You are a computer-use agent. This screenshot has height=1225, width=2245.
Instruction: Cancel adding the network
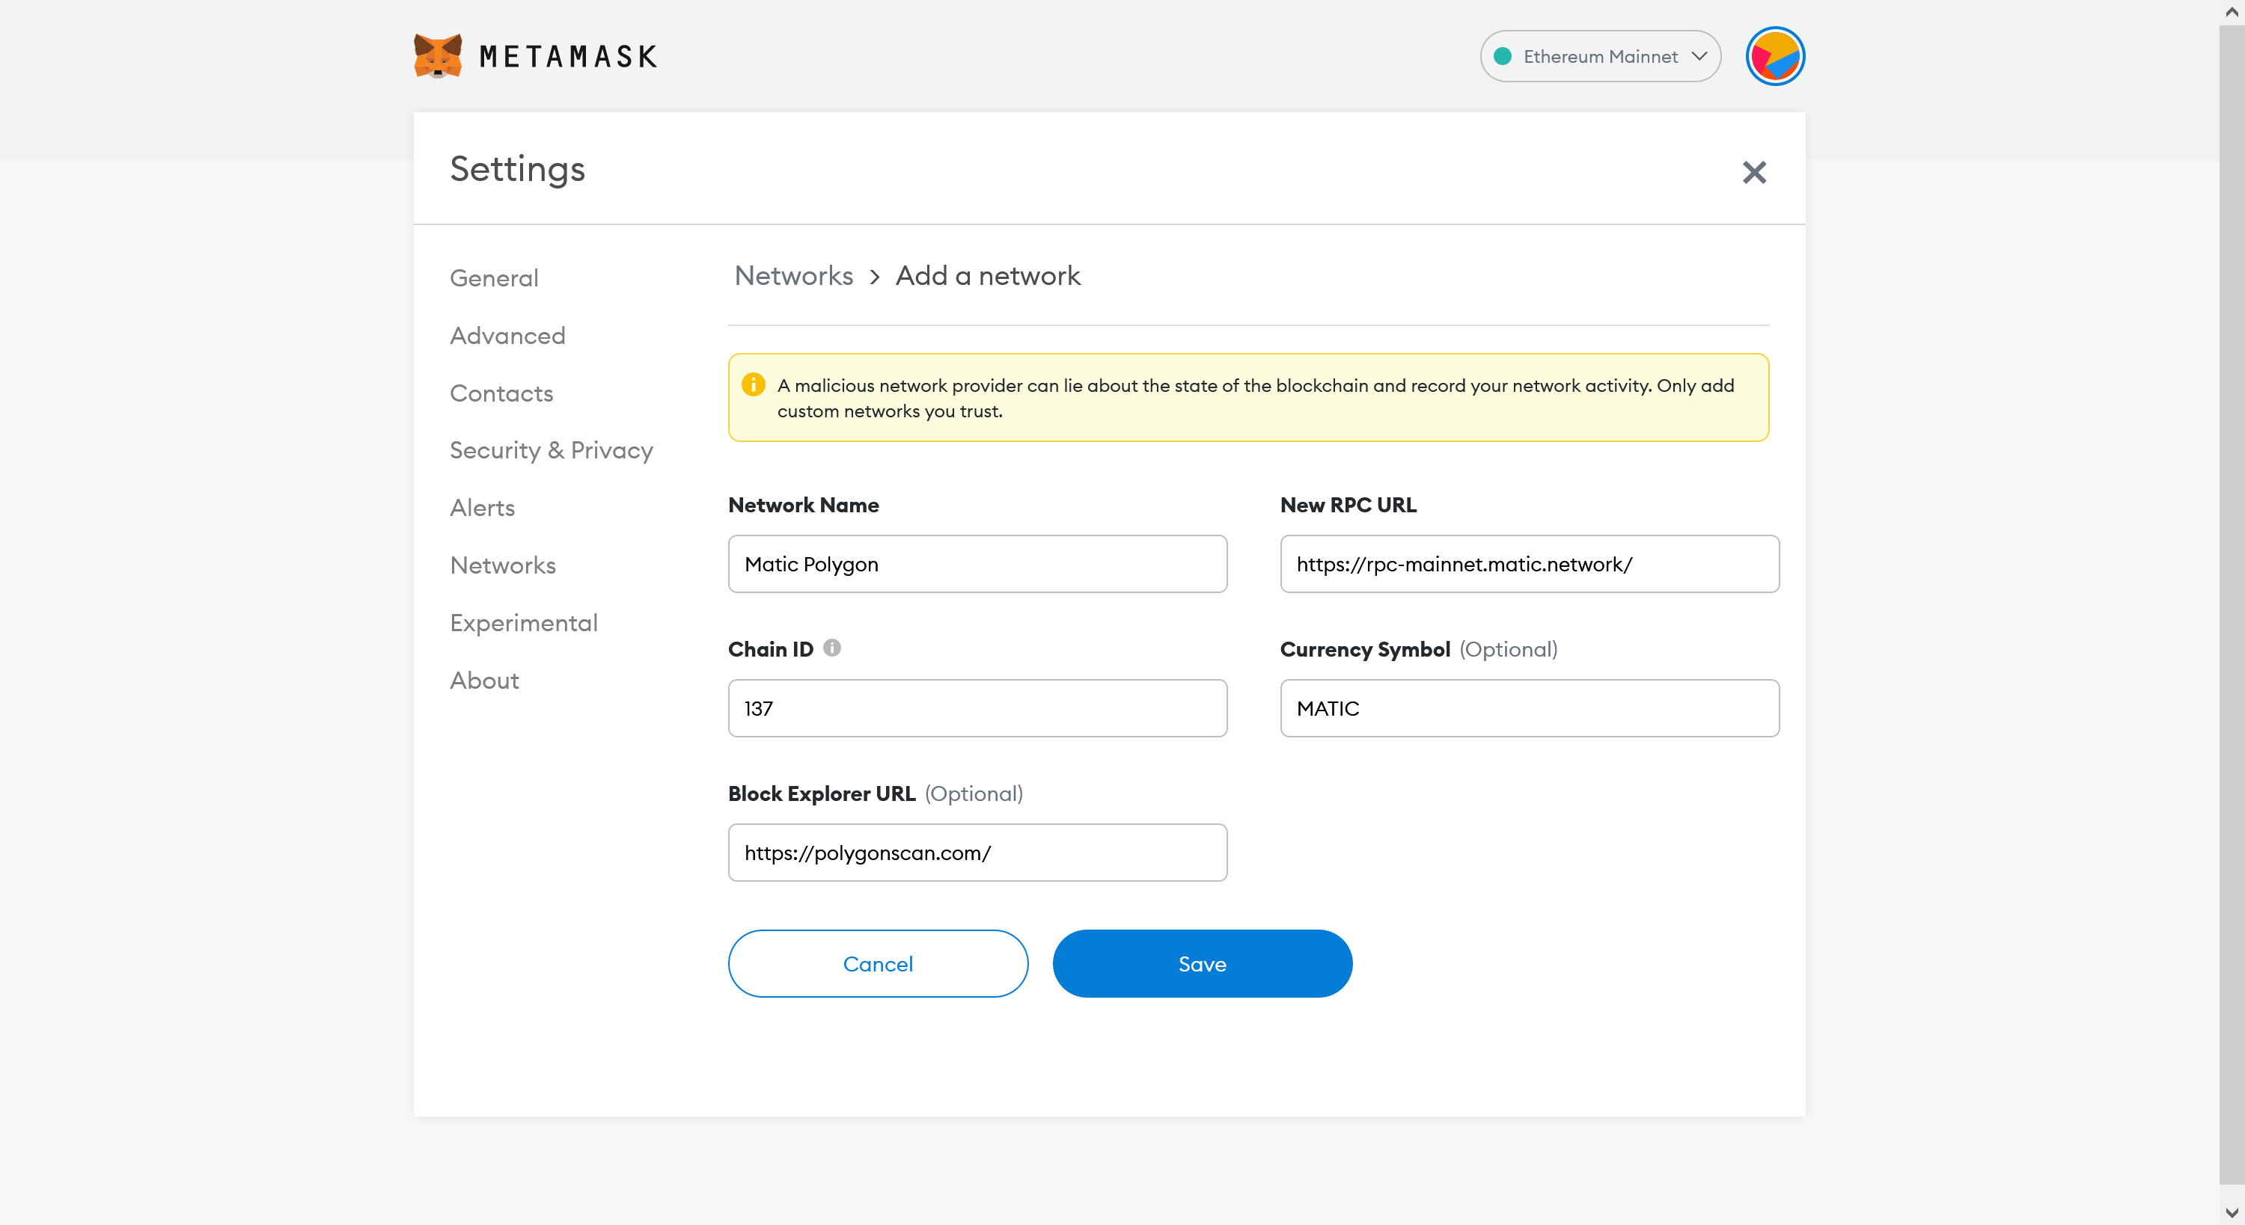pyautogui.click(x=878, y=963)
